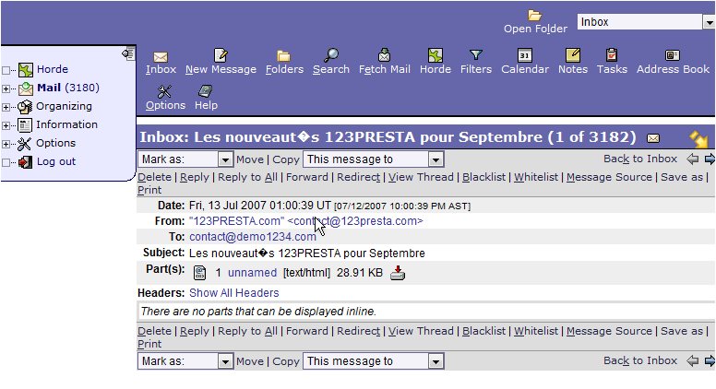Open the Tasks clipboard icon
Image resolution: width=716 pixels, height=389 pixels.
click(612, 55)
